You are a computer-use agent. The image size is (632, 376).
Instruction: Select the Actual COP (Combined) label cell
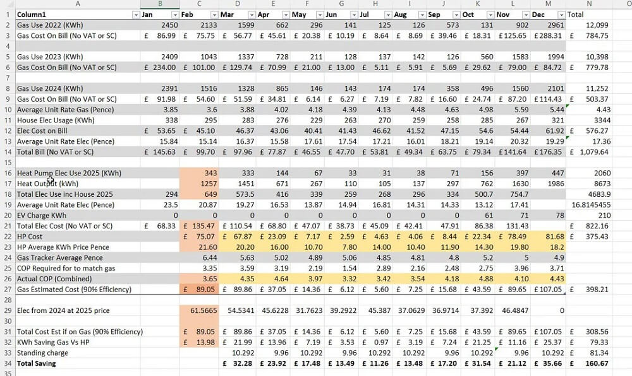point(77,279)
